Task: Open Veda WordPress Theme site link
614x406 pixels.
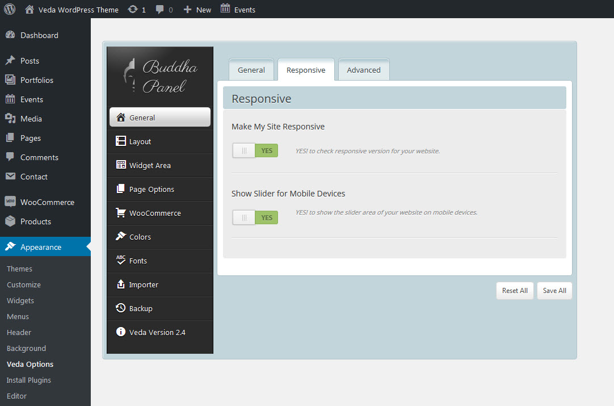Action: tap(78, 10)
